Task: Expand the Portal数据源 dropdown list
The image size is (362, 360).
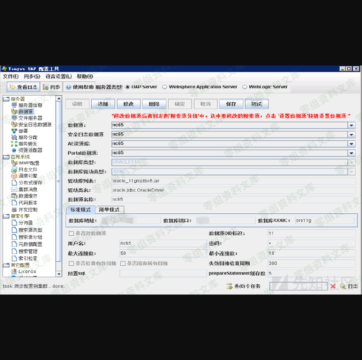Action: click(x=352, y=153)
